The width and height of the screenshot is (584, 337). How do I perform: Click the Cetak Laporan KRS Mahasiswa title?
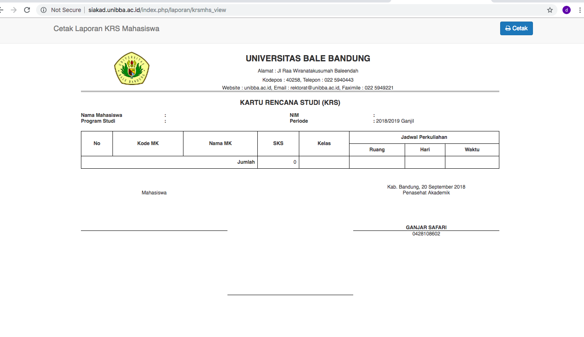pos(106,29)
